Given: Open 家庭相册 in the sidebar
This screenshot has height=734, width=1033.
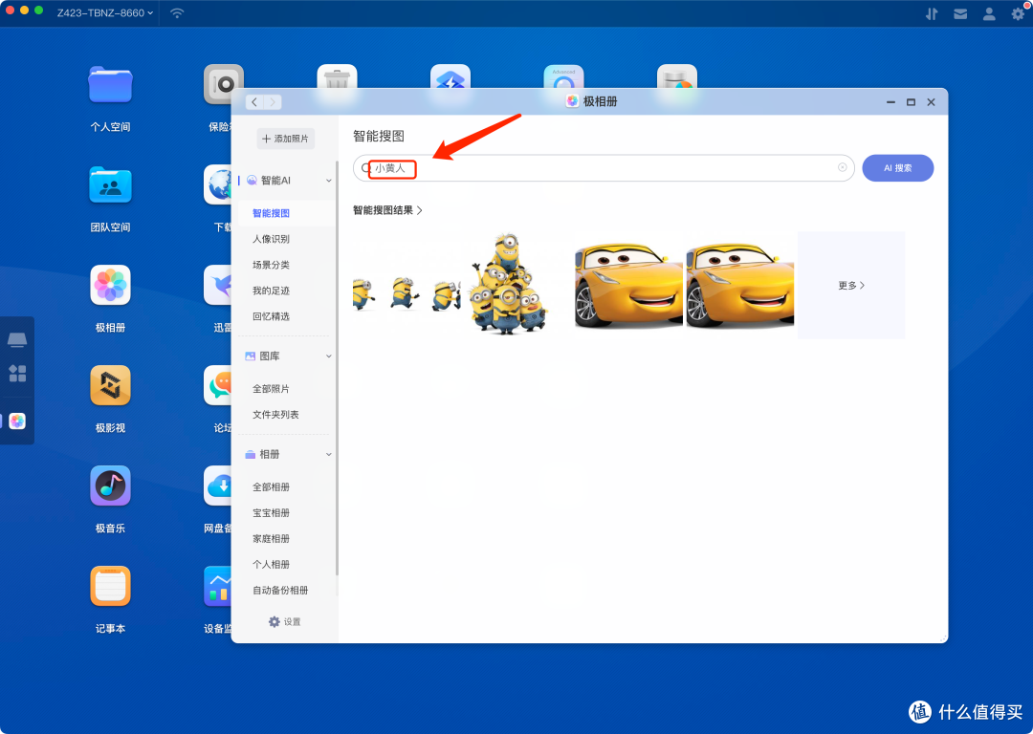Looking at the screenshot, I should point(271,538).
